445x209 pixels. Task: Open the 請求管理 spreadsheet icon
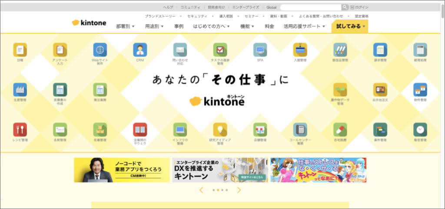(x=380, y=50)
